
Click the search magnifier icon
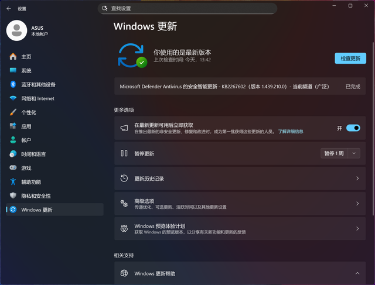(x=104, y=8)
